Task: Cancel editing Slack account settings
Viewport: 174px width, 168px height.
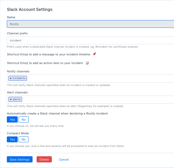Action: click(64, 159)
